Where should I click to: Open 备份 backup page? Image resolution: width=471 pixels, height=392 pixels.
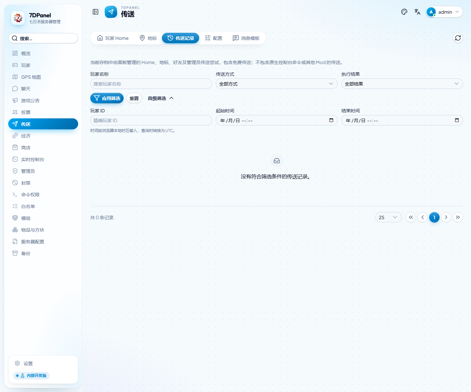[x=43, y=253]
